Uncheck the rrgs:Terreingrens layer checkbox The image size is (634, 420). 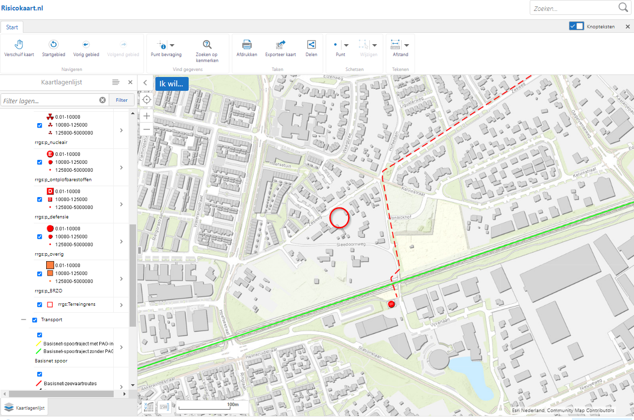tap(40, 305)
